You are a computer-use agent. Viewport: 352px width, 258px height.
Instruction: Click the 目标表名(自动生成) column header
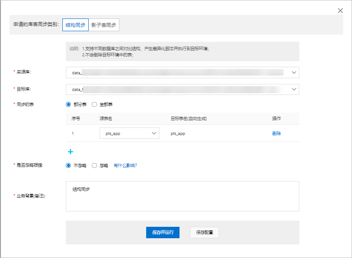[x=189, y=118]
